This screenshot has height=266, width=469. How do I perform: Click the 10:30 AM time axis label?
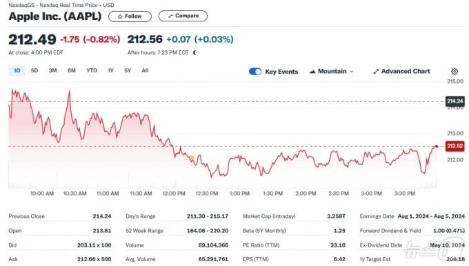click(x=74, y=194)
